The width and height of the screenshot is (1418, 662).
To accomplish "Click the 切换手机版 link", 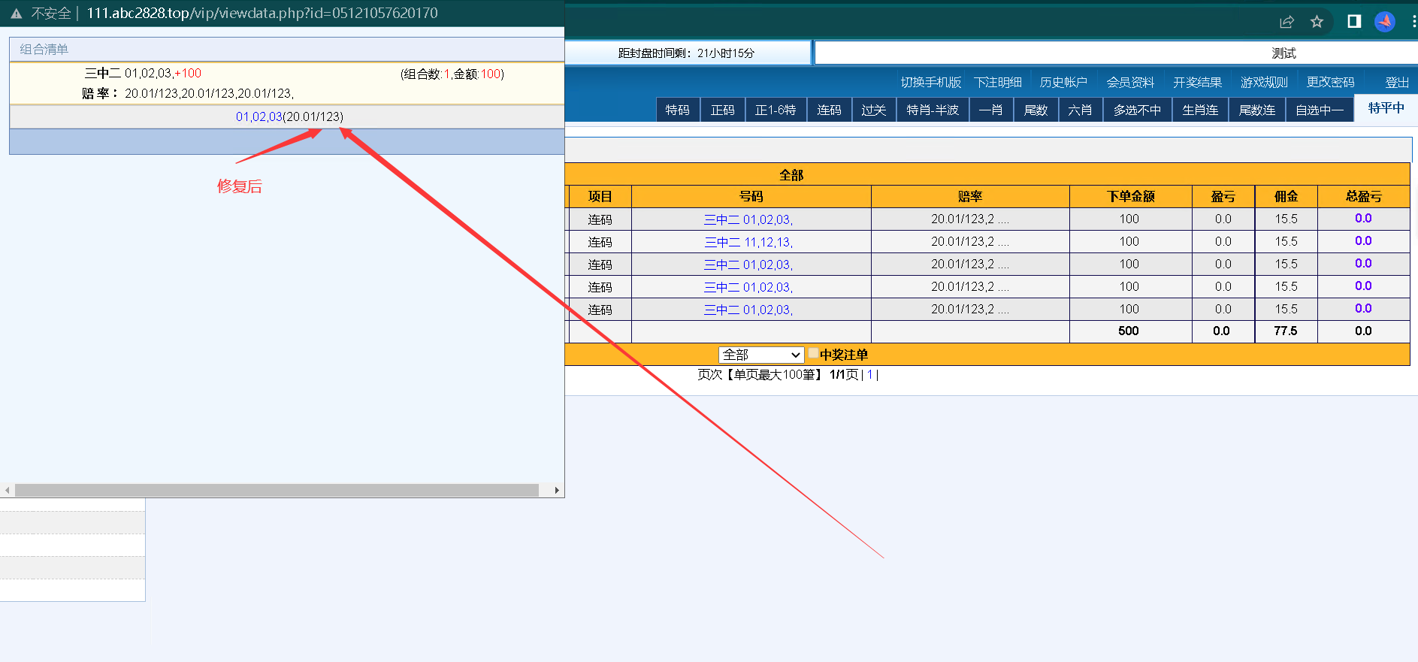I will coord(931,83).
